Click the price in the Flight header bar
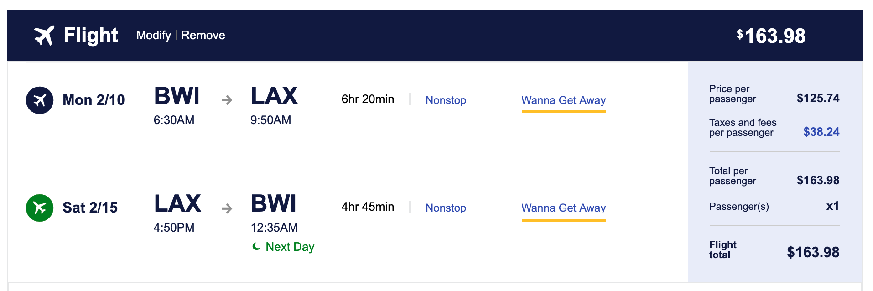The height and width of the screenshot is (291, 873). [x=771, y=36]
